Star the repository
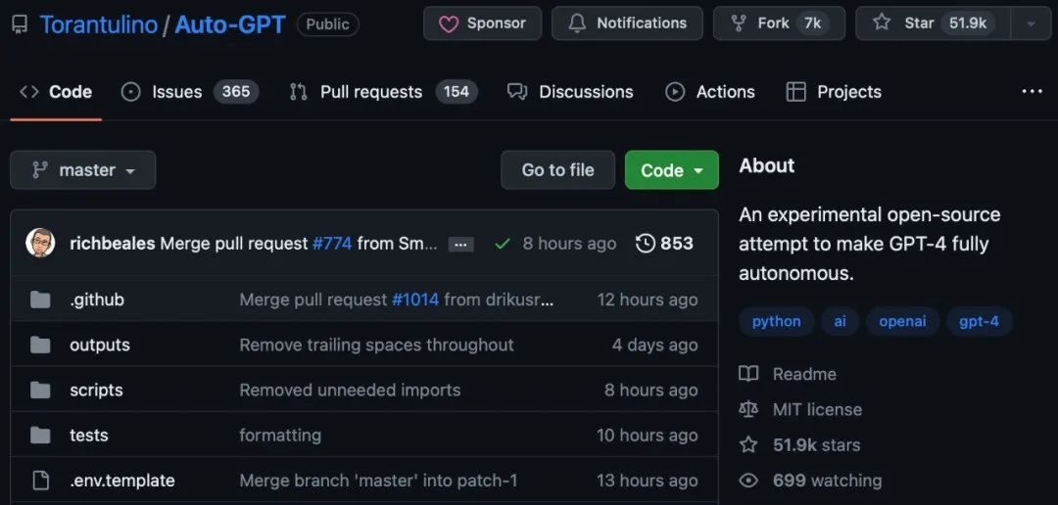The width and height of the screenshot is (1058, 505). tap(934, 23)
